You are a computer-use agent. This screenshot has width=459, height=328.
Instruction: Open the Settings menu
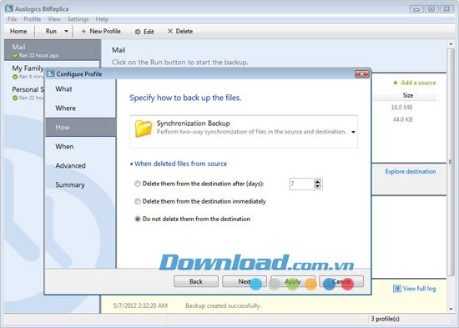(78, 19)
